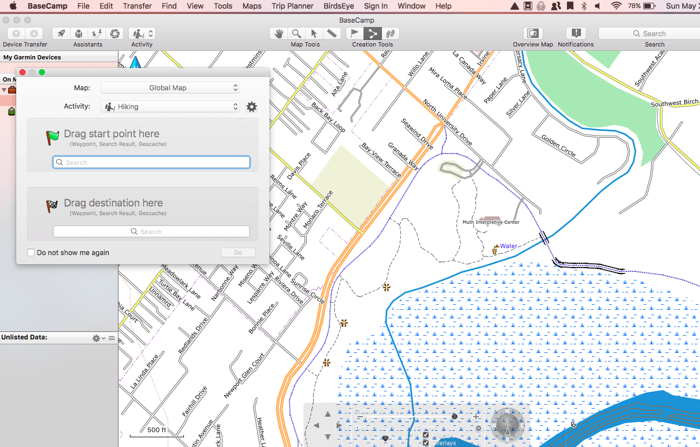Uncheck the Overlays checkbox
The image size is (700, 447).
tap(426, 443)
